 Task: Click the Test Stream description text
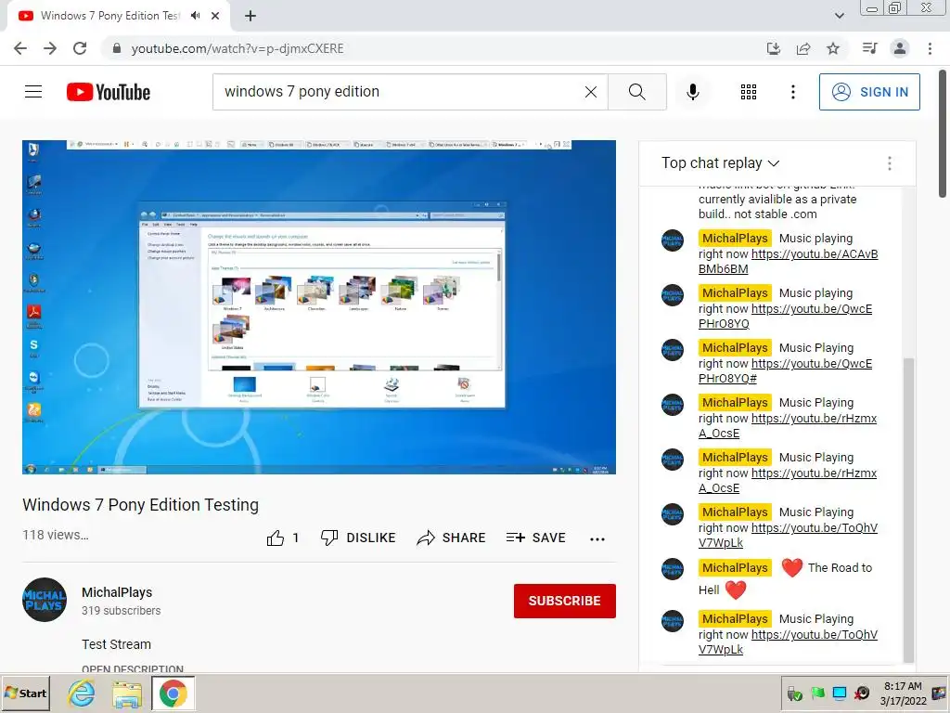[x=116, y=644]
